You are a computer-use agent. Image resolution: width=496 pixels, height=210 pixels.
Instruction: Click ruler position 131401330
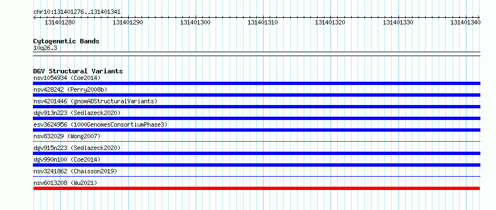[x=398, y=22]
